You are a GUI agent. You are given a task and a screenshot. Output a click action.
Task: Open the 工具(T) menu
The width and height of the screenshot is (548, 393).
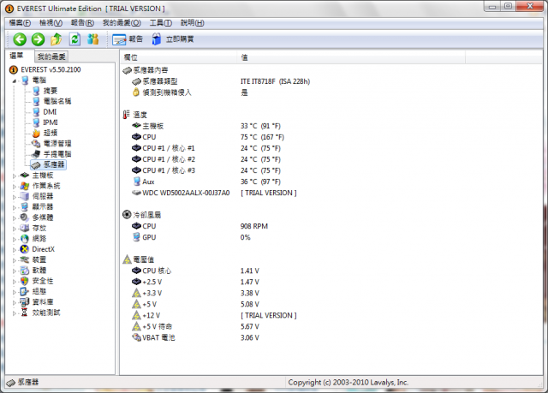161,23
